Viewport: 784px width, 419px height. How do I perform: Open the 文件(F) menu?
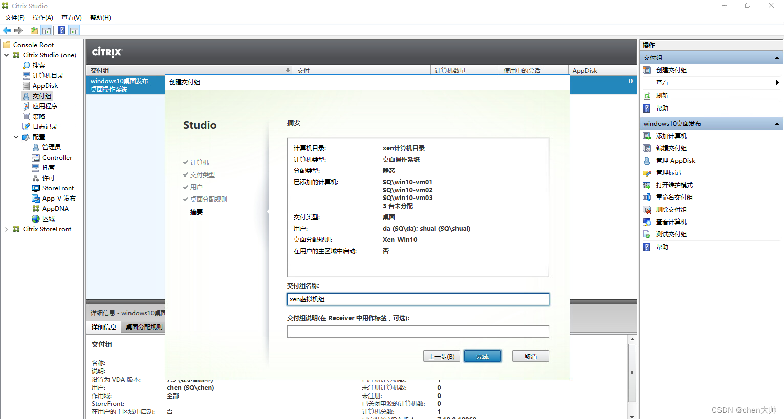click(15, 18)
